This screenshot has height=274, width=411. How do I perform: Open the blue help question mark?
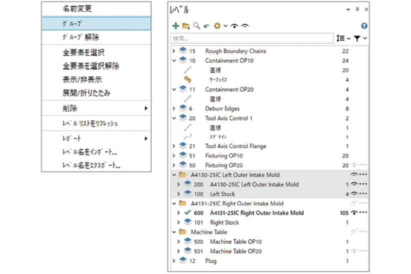pyautogui.click(x=364, y=26)
